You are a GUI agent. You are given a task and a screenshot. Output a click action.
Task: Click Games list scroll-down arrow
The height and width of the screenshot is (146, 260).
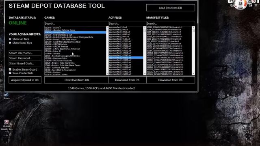click(107, 74)
